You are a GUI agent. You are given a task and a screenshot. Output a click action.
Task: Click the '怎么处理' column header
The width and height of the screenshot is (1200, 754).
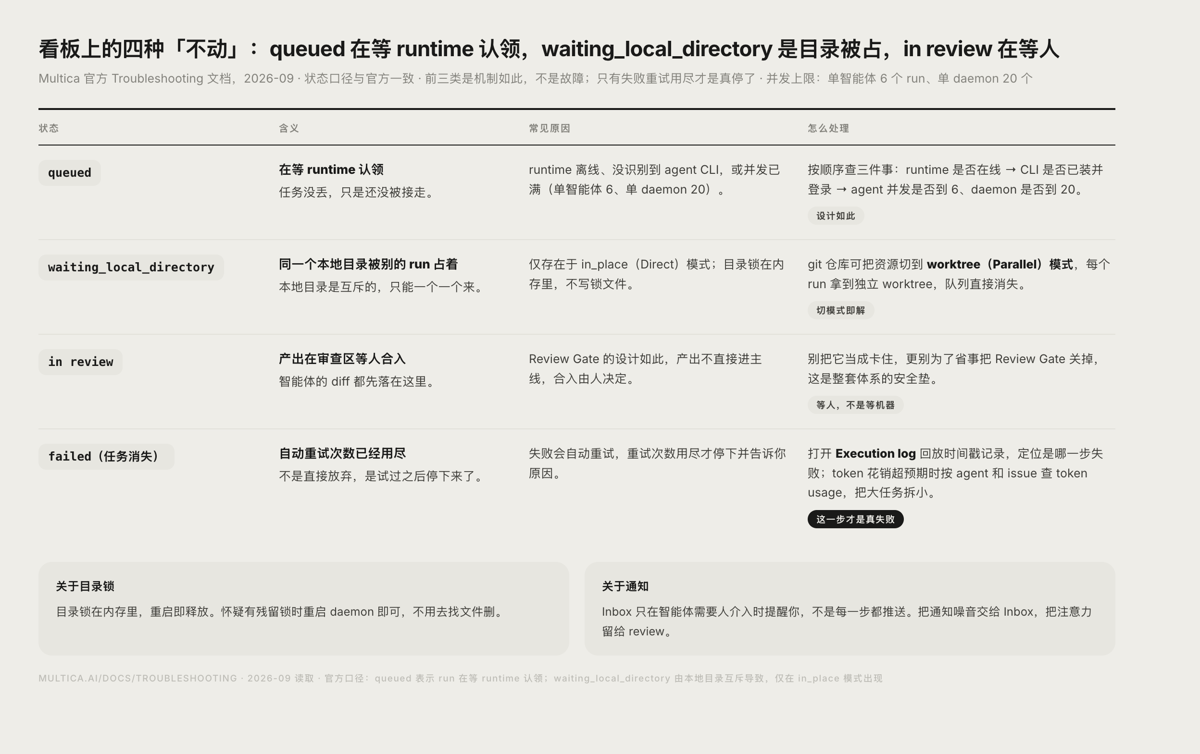point(828,128)
